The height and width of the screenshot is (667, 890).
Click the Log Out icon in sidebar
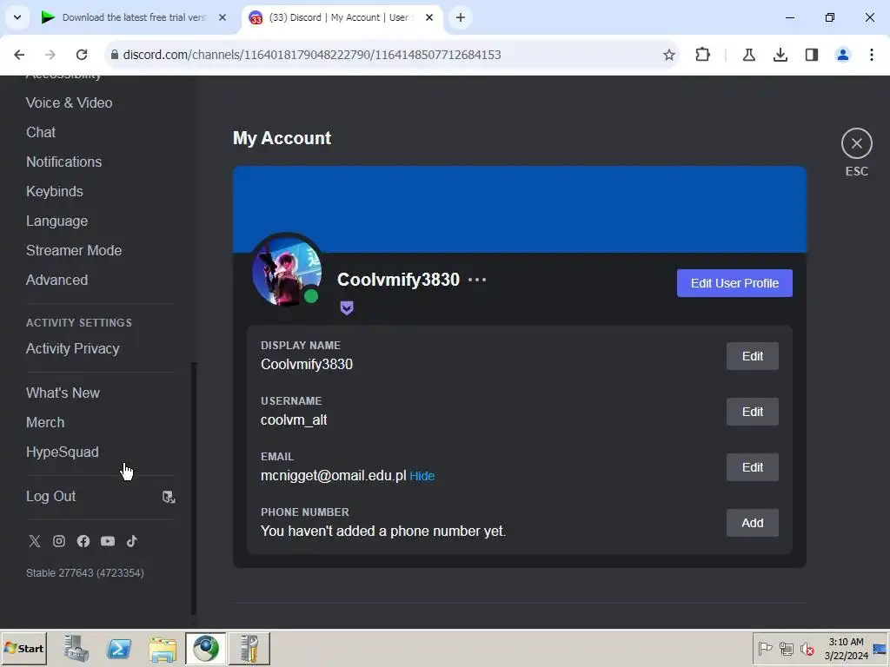(x=169, y=497)
